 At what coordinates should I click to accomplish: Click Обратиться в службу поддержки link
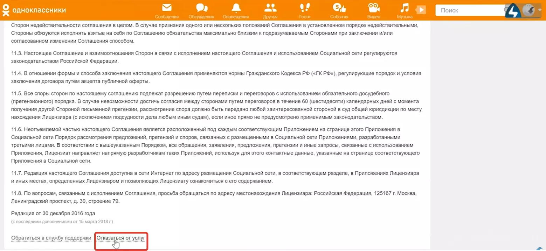click(x=51, y=238)
